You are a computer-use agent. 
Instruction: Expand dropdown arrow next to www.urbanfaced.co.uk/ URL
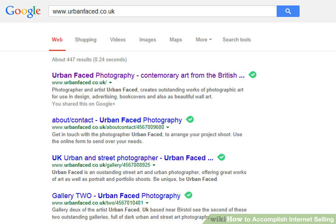110,83
